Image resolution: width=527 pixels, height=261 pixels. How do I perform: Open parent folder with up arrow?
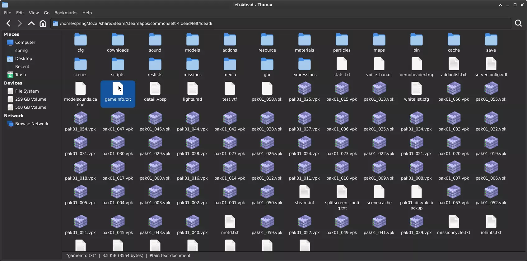tap(31, 23)
